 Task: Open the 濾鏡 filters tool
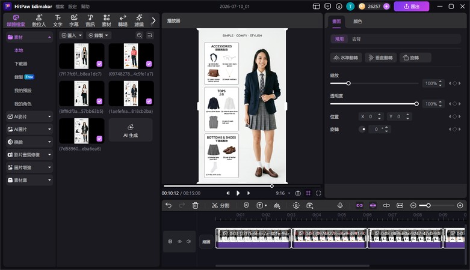[x=139, y=20]
